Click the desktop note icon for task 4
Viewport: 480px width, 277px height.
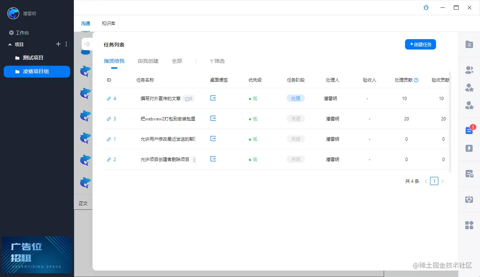coord(213,98)
